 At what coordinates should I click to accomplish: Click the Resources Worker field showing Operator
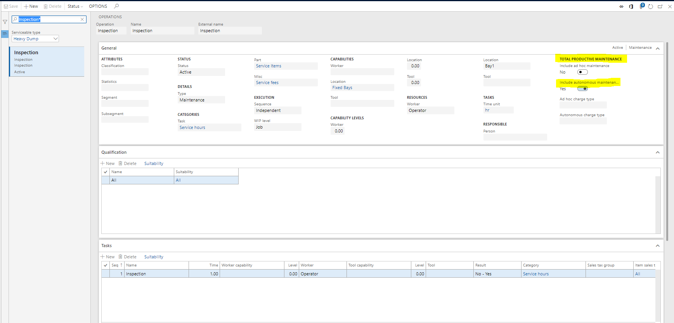point(430,110)
